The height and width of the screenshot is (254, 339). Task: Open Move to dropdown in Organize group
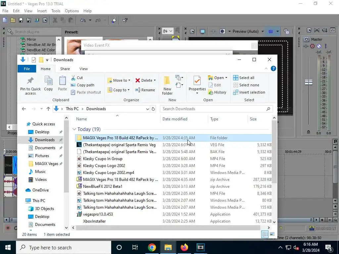(119, 80)
